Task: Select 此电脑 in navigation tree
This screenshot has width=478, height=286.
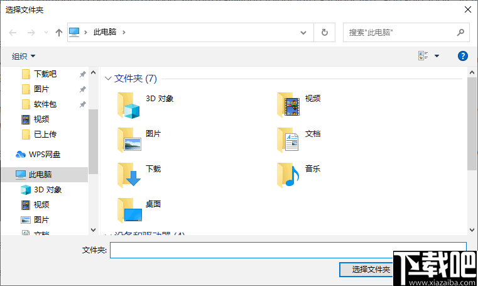Action: click(45, 175)
